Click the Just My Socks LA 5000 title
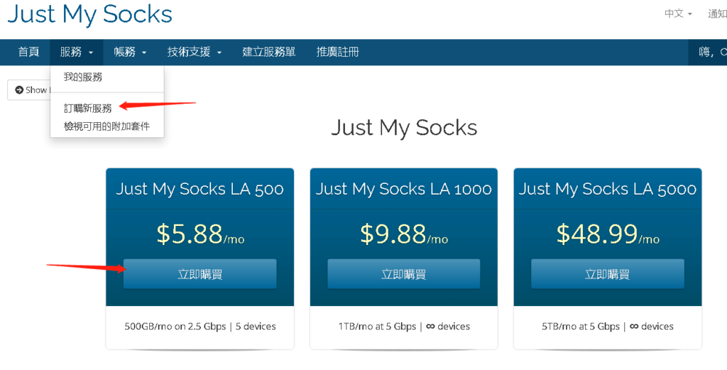The height and width of the screenshot is (370, 727). (x=608, y=189)
